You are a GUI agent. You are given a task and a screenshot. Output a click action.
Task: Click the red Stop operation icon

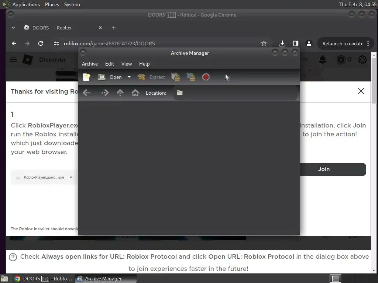[x=206, y=77]
